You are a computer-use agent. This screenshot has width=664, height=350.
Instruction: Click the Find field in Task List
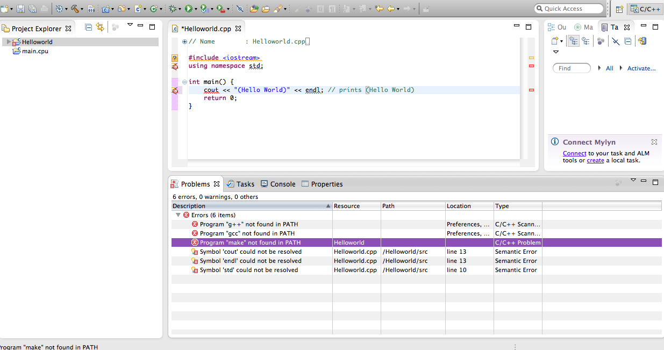571,68
